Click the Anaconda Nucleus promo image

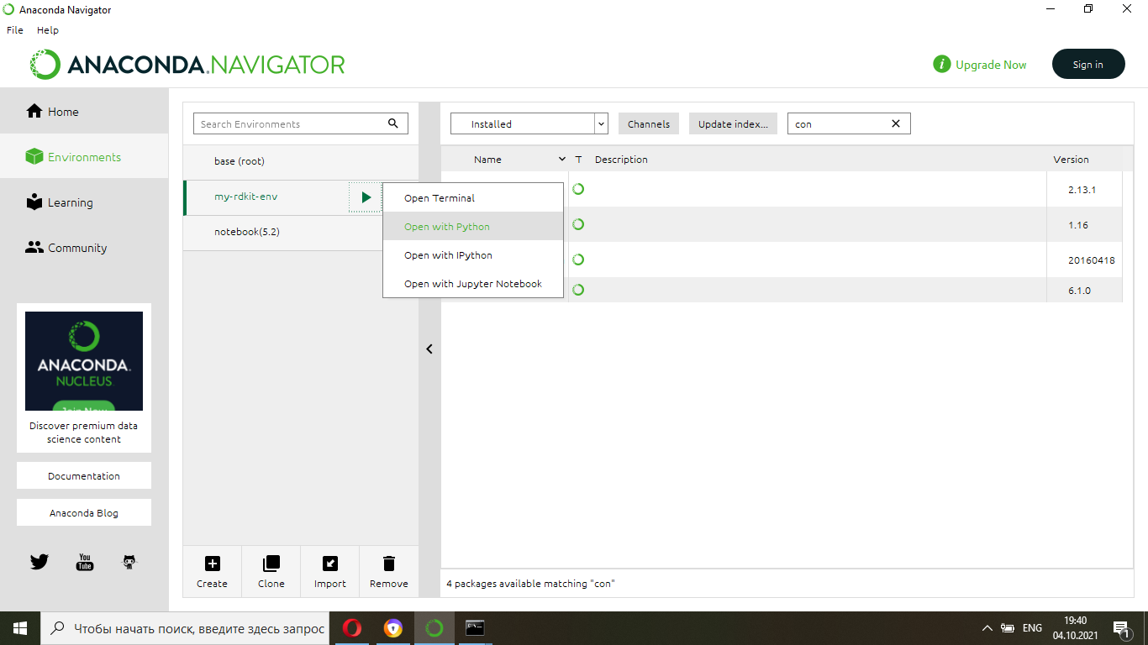pyautogui.click(x=84, y=361)
